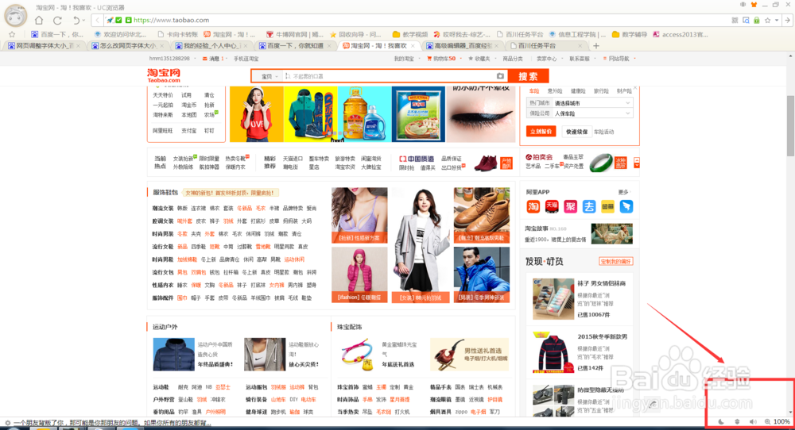The image size is (795, 430).
Task: Click the Taobao logo
Action: pyautogui.click(x=164, y=75)
